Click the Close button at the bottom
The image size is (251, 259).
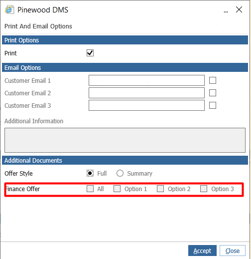pos(233,251)
